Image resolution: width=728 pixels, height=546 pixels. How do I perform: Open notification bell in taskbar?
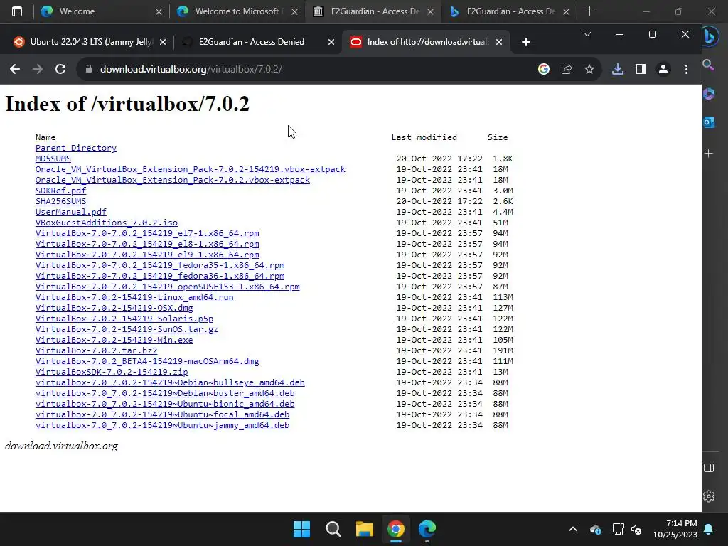point(709,529)
